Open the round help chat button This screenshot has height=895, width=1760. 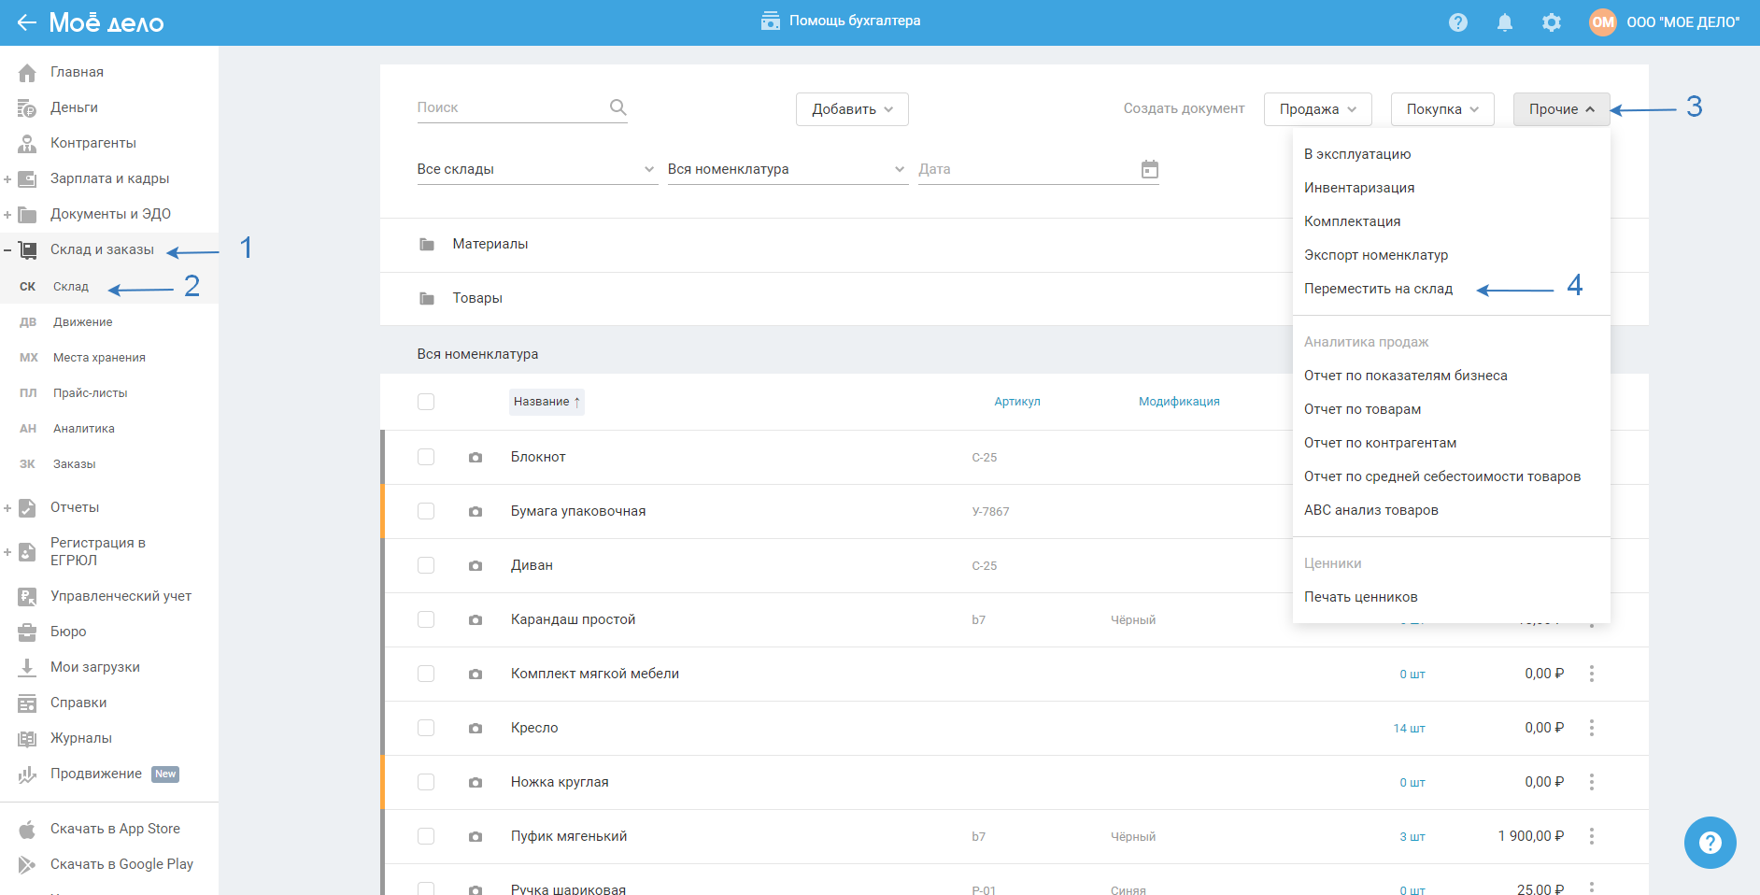tap(1710, 843)
